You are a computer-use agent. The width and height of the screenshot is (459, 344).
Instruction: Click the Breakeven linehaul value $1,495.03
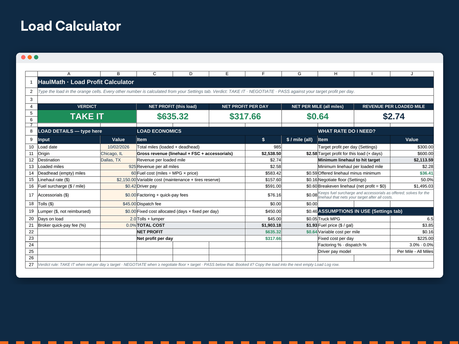pyautogui.click(x=412, y=186)
